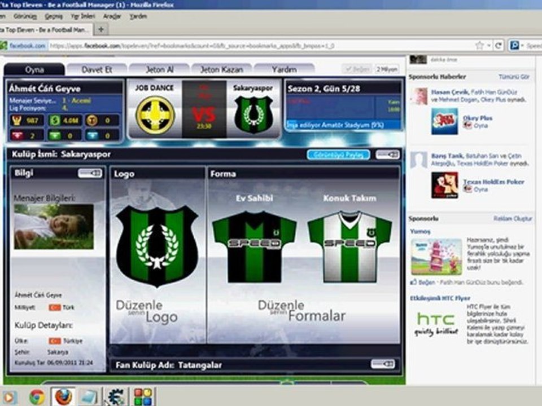Click the large green-black club logo shield
The width and height of the screenshot is (542, 406).
[x=158, y=246]
